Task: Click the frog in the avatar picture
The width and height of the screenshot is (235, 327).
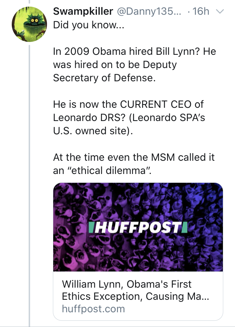Action: coord(21,33)
